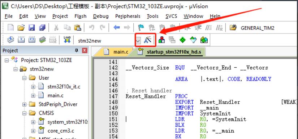Click the Undo arrow icon
The image size is (298, 139).
coord(92,28)
